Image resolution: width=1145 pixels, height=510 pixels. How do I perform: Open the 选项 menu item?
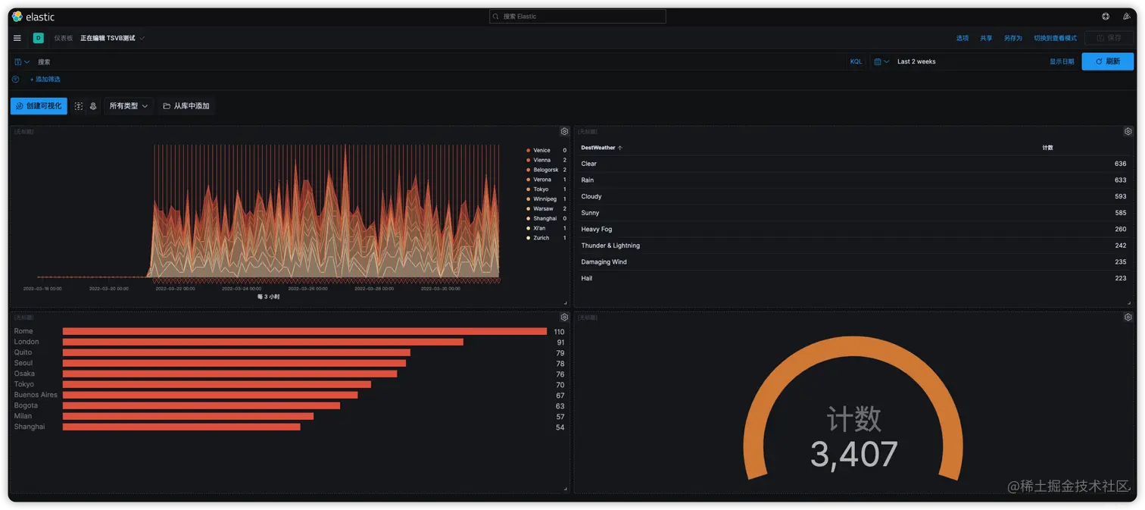(x=962, y=38)
